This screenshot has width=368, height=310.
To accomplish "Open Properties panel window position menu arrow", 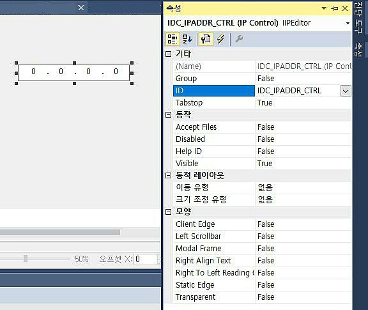I will click(324, 8).
